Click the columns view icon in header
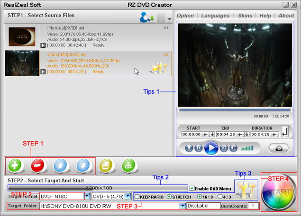This screenshot has width=301, height=216. click(x=161, y=18)
